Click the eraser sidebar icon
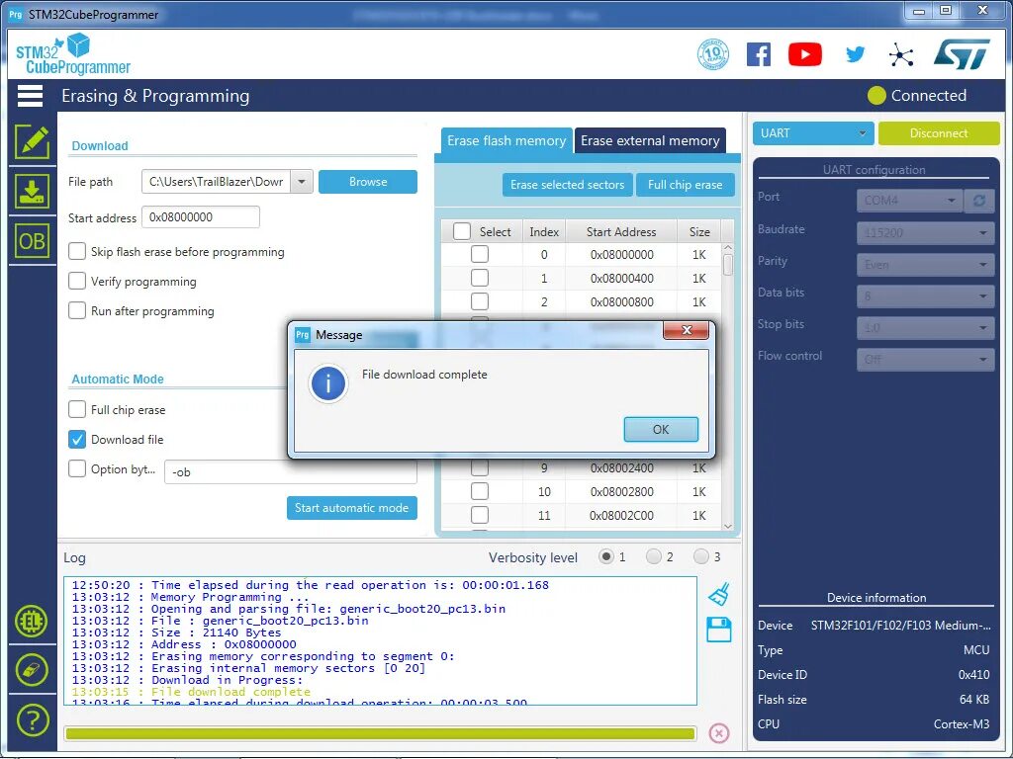1013x759 pixels. coord(32,670)
